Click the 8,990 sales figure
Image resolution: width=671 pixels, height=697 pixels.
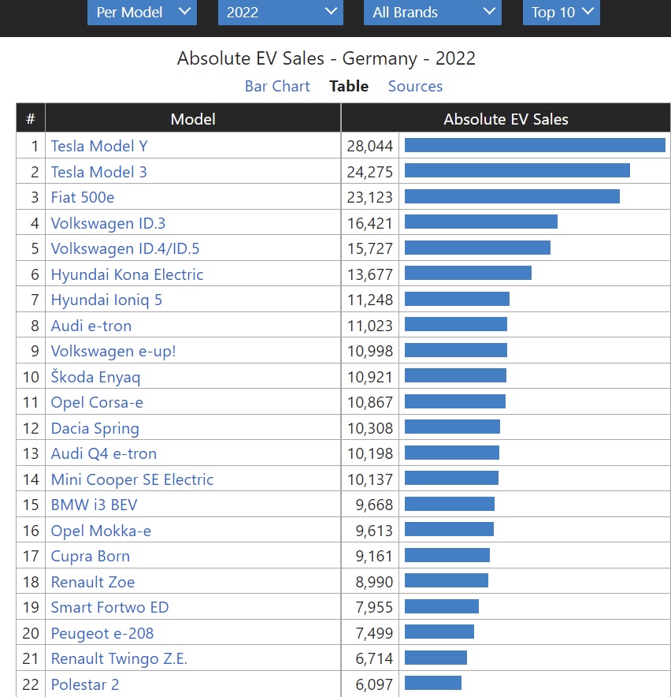coord(374,581)
